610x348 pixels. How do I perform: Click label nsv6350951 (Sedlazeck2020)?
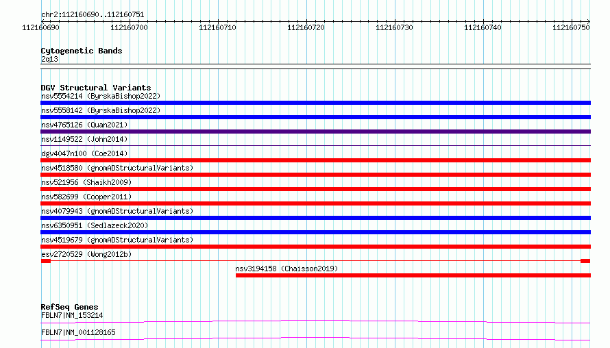pyautogui.click(x=95, y=225)
